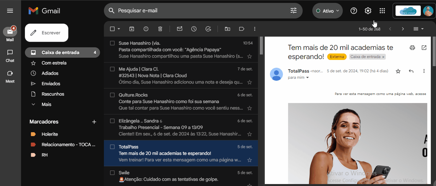Click the Escrever compose button
436x186 pixels.
47,33
